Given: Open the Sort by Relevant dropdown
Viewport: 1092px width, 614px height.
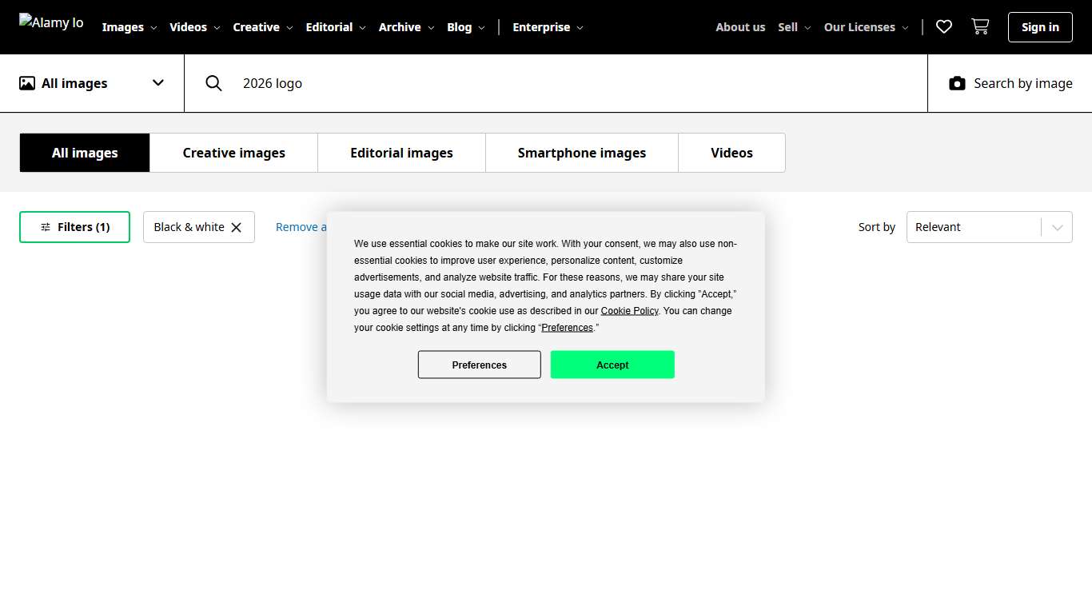Looking at the screenshot, I should (989, 227).
